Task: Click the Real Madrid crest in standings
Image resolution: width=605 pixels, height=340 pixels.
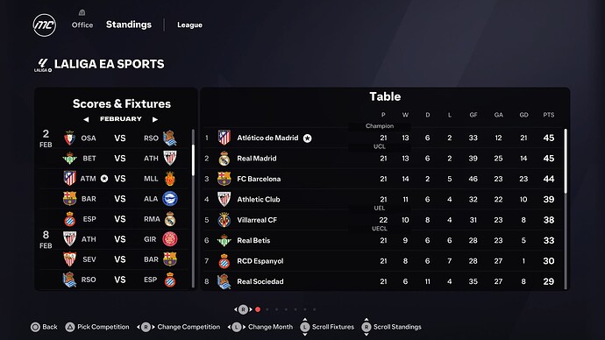Action: click(x=224, y=159)
